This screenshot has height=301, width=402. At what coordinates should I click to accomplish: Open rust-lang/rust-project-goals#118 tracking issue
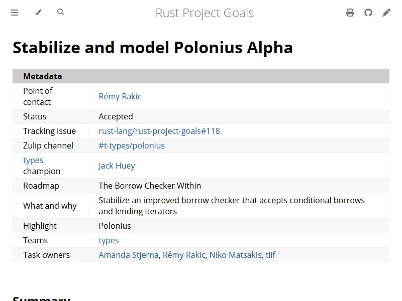(x=159, y=131)
